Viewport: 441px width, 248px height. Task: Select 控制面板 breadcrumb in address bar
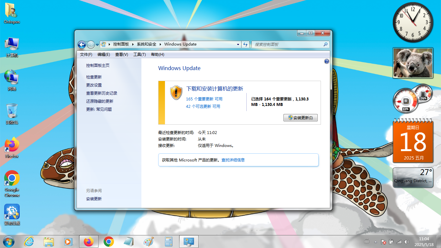(x=121, y=44)
